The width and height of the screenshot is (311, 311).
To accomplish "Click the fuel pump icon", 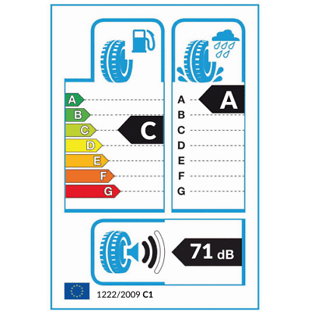I will [x=144, y=41].
